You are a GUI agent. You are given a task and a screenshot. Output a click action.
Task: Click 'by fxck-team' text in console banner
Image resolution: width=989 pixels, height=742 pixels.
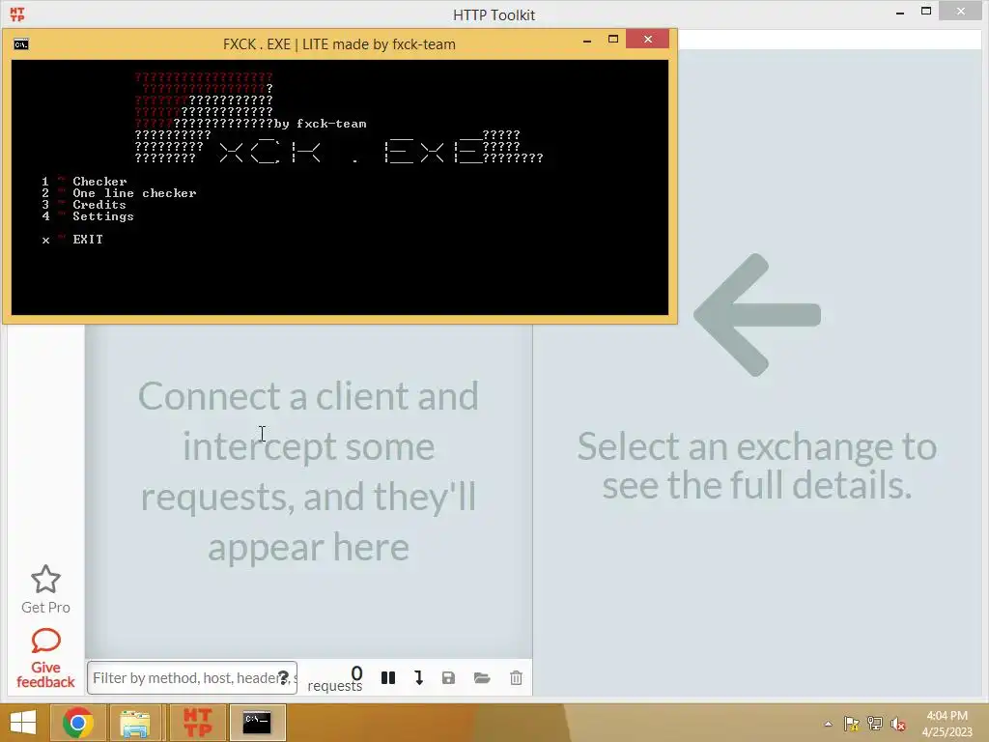pyautogui.click(x=320, y=124)
